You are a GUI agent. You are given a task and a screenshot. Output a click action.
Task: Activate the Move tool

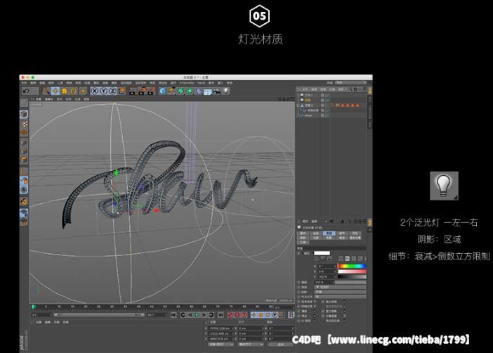[x=55, y=91]
